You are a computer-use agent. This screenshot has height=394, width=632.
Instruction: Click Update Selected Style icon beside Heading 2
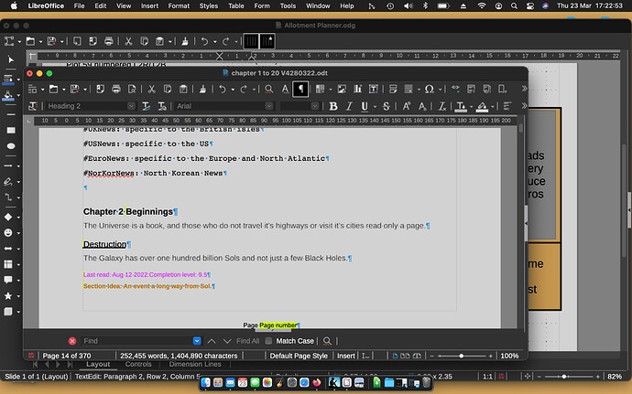[x=146, y=106]
